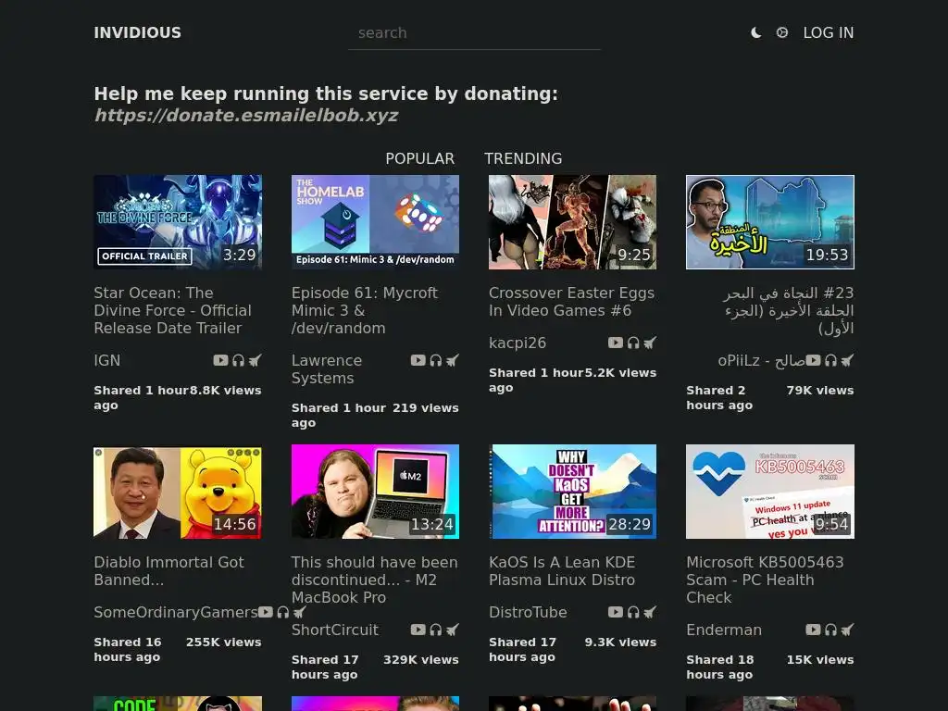Open Homelab Show Episode 61 thumbnail
The height and width of the screenshot is (711, 948).
[375, 222]
